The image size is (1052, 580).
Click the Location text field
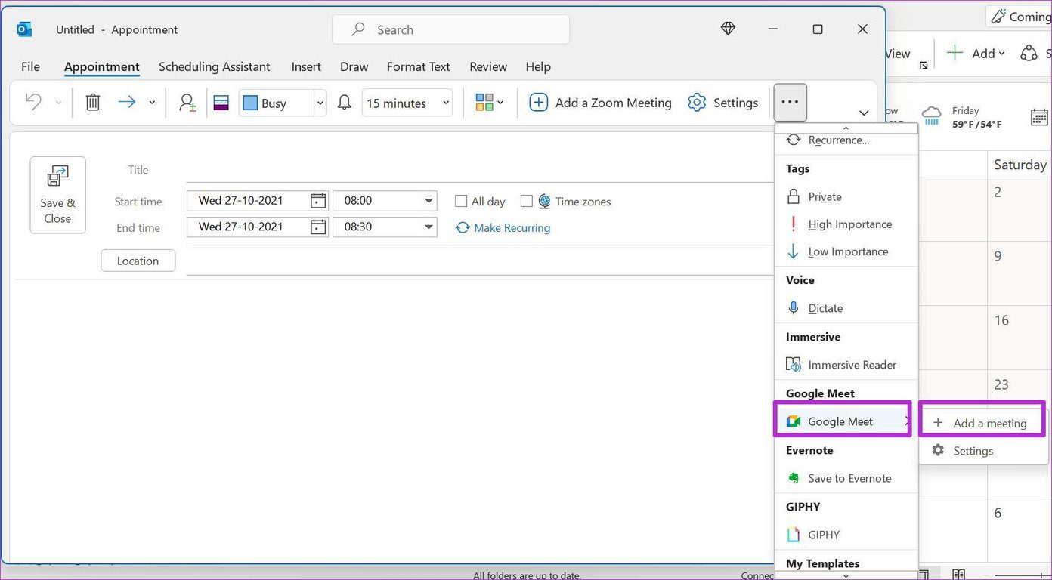[480, 261]
